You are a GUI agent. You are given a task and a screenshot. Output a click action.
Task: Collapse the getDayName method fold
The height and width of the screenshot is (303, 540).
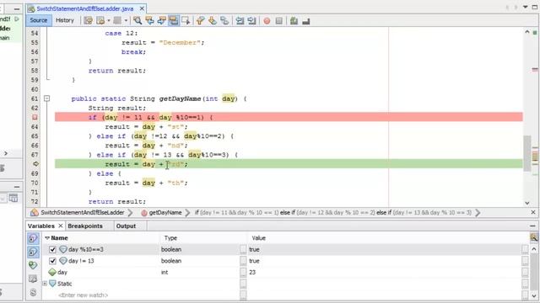coord(47,98)
